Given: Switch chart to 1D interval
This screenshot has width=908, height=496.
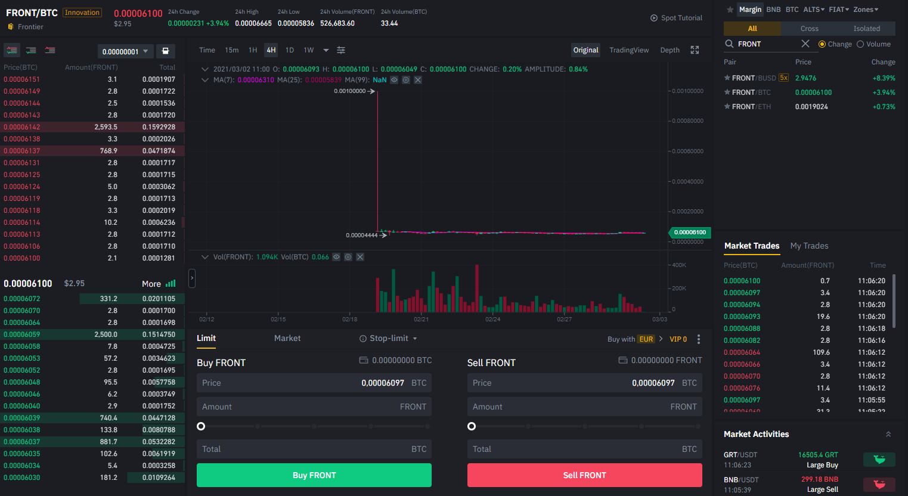Looking at the screenshot, I should pos(290,50).
